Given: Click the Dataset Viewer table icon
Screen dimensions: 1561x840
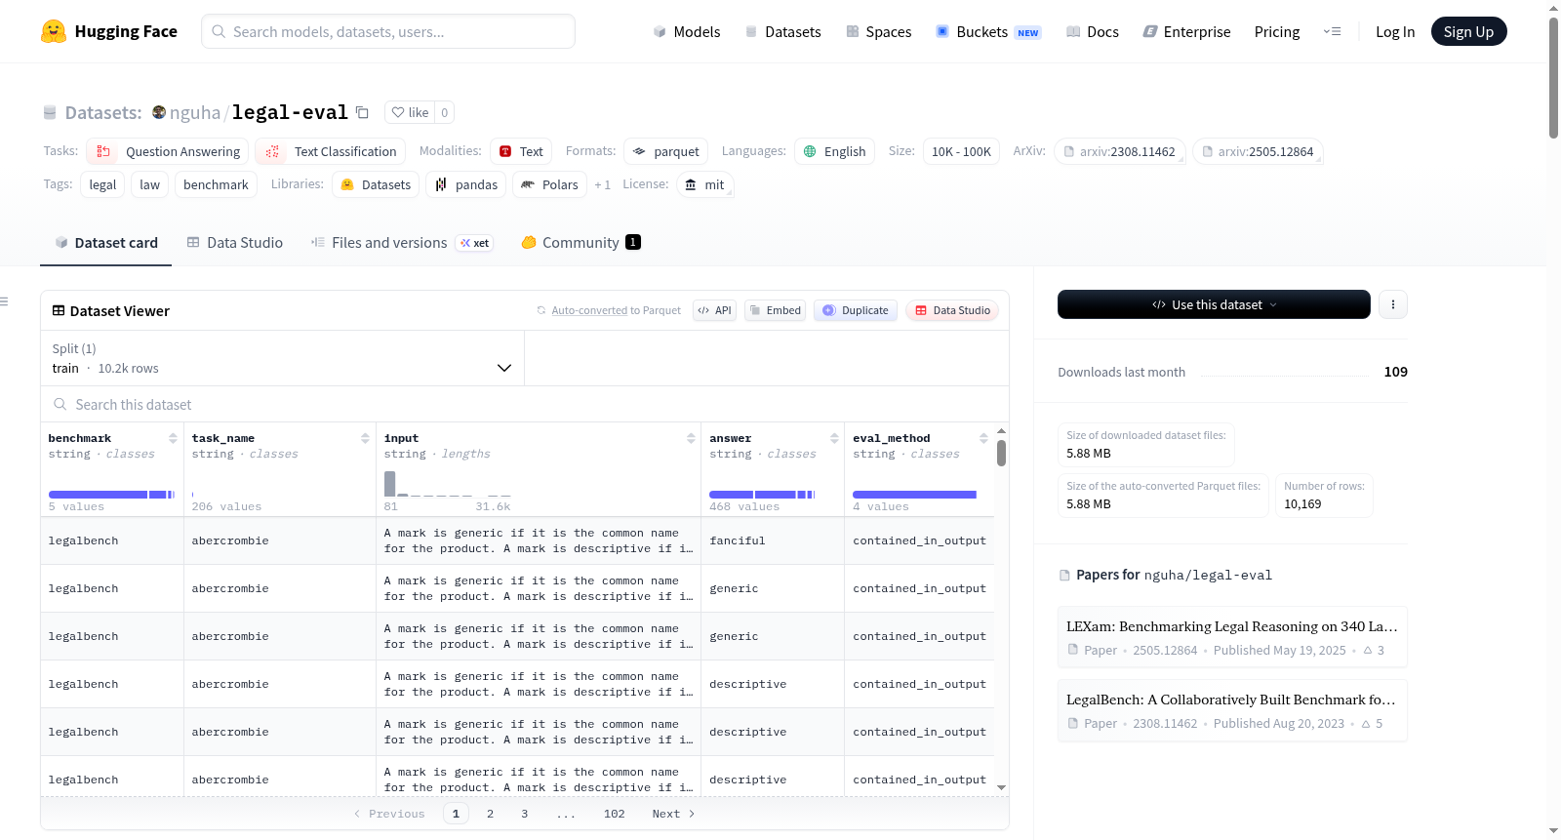Looking at the screenshot, I should 59,310.
